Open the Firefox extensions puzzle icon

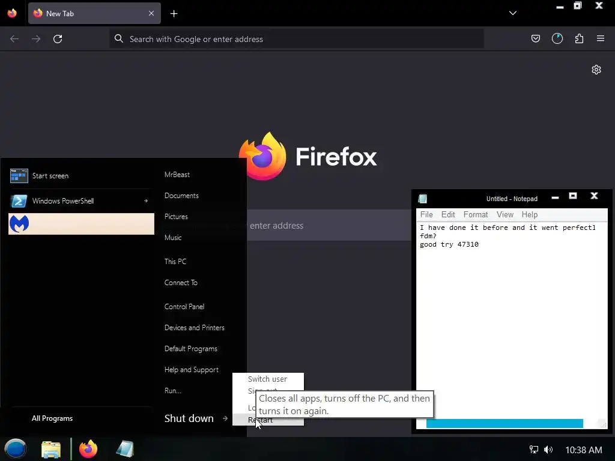(x=579, y=38)
